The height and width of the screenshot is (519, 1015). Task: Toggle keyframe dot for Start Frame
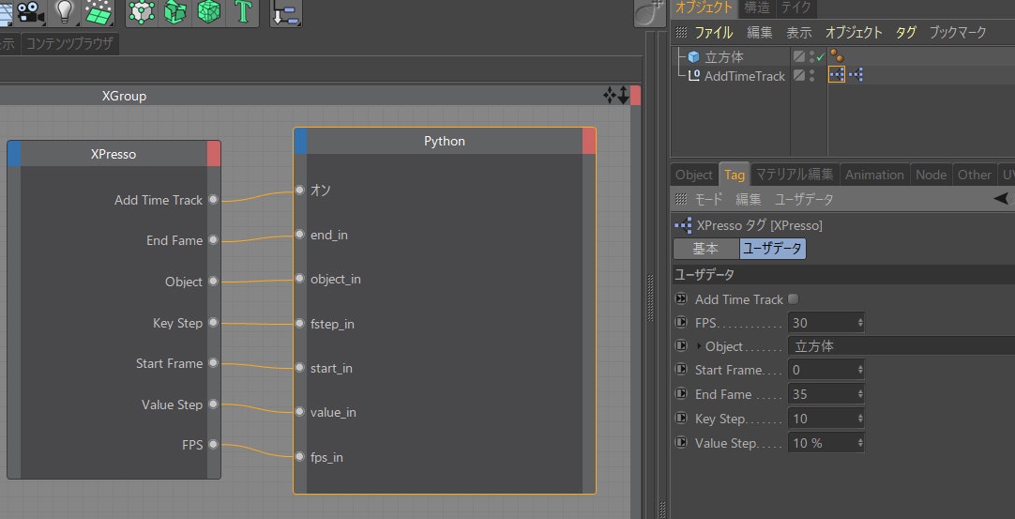point(680,370)
